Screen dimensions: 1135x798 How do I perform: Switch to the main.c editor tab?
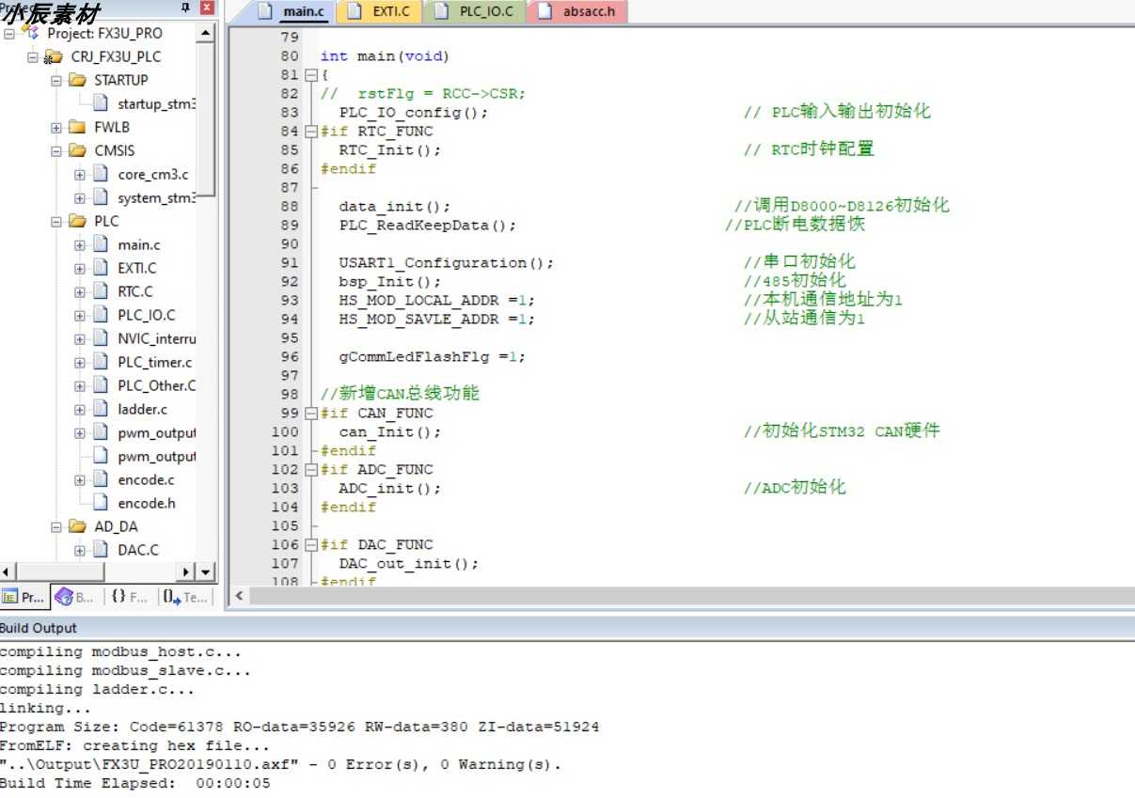(x=292, y=12)
